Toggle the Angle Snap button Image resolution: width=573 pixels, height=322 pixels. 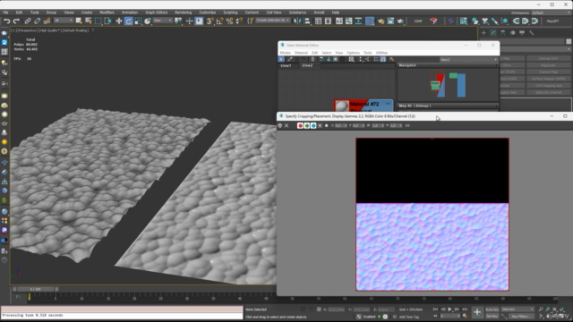[x=219, y=21]
